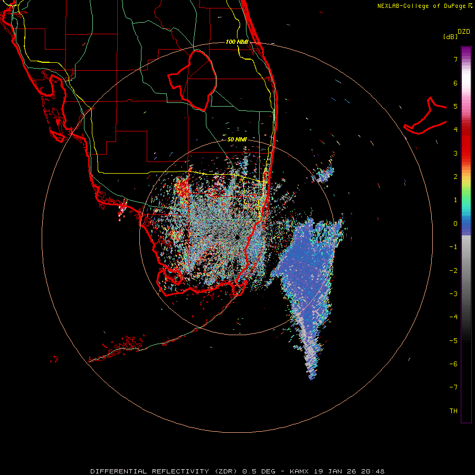This screenshot has height=475, width=475.
Task: Click the 4 value on the colorbar scale
Action: click(455, 130)
